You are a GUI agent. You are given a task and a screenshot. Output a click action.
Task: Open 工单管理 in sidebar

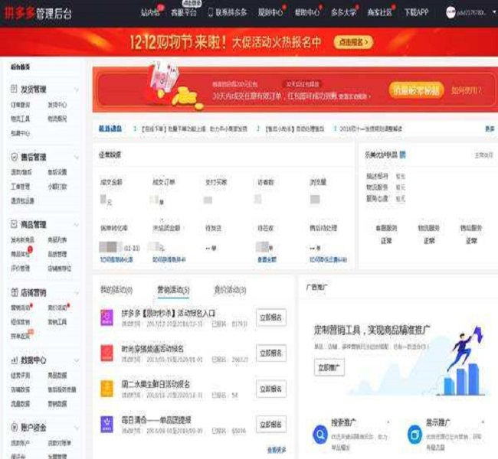(x=21, y=187)
